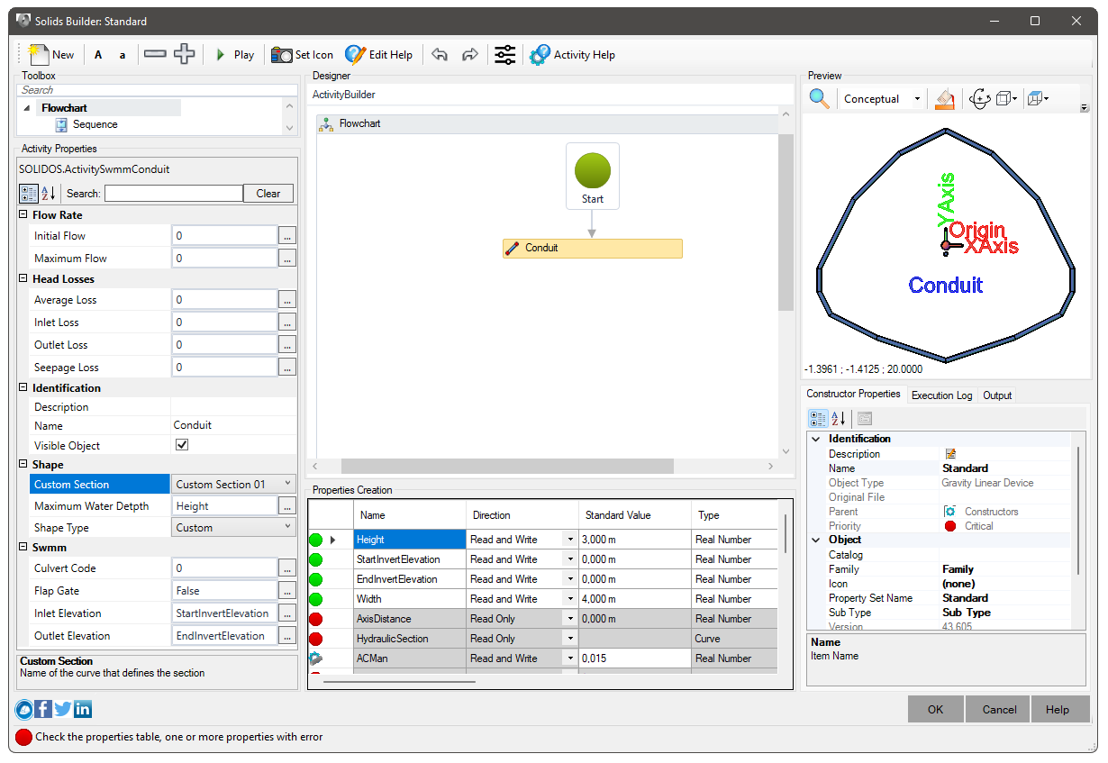This screenshot has height=763, width=1108.
Task: Open the wireframe cube view dropdown
Action: 1007,99
